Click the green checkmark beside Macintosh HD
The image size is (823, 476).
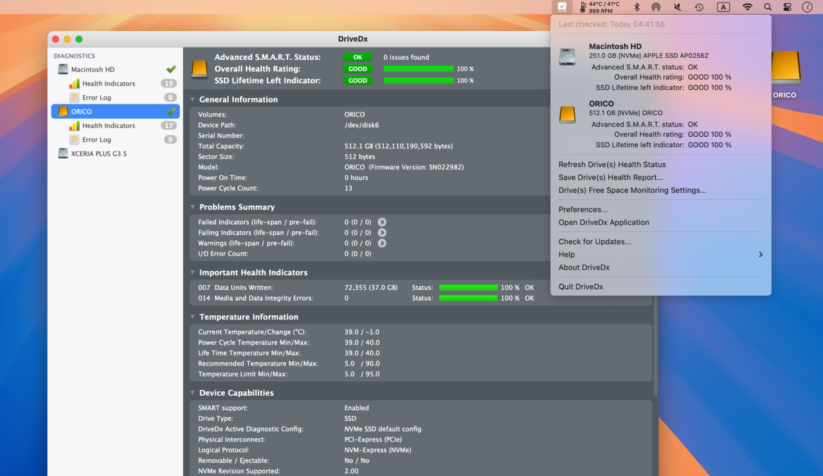(x=171, y=69)
